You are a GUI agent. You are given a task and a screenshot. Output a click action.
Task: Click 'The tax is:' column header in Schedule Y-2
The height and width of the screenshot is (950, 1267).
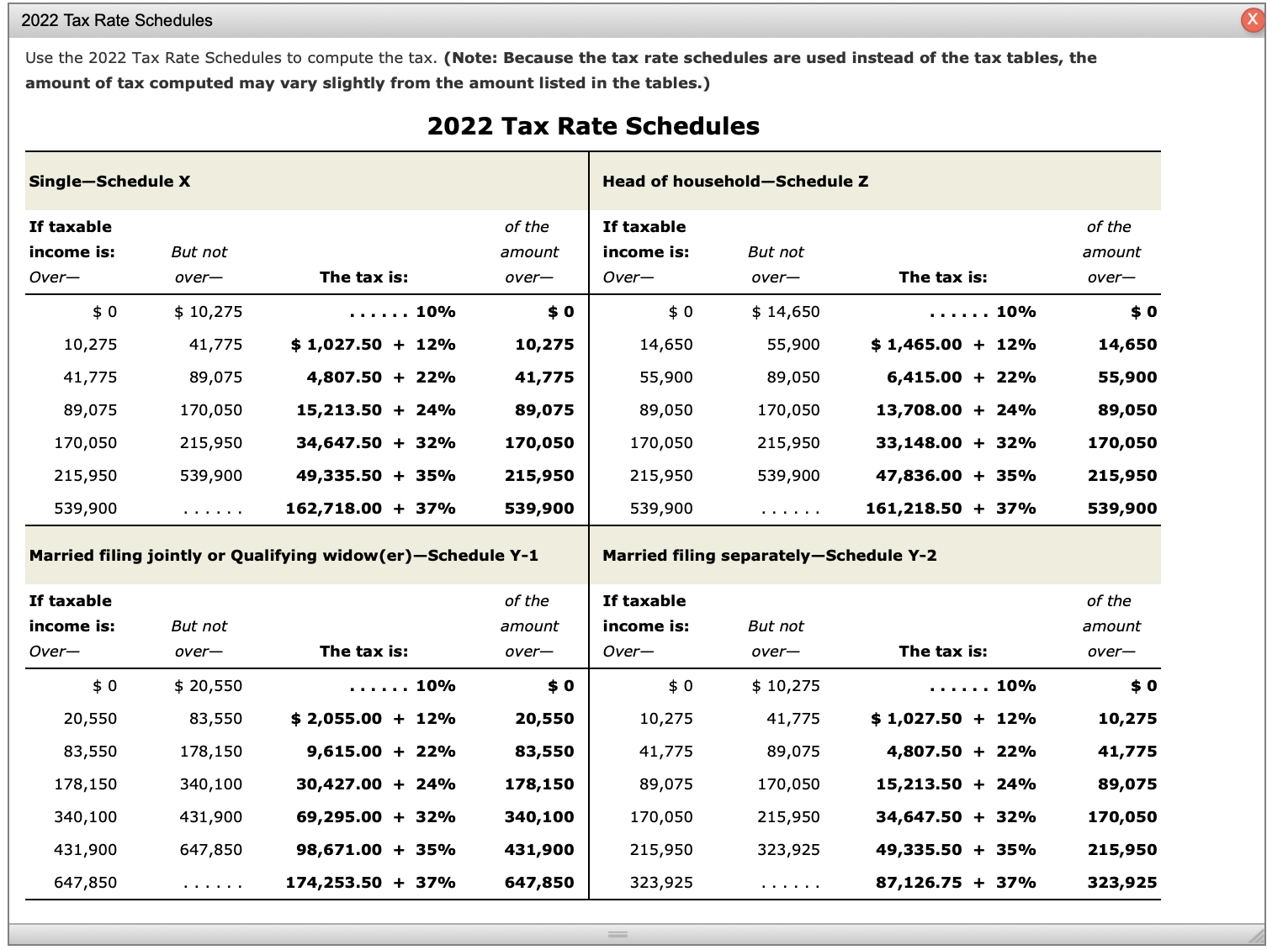[x=943, y=652]
